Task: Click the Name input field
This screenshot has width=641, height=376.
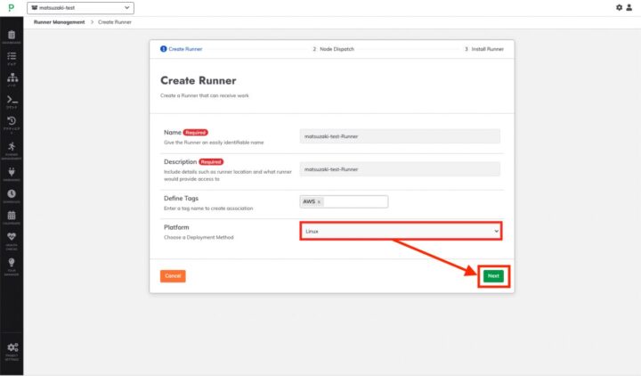Action: pos(400,136)
